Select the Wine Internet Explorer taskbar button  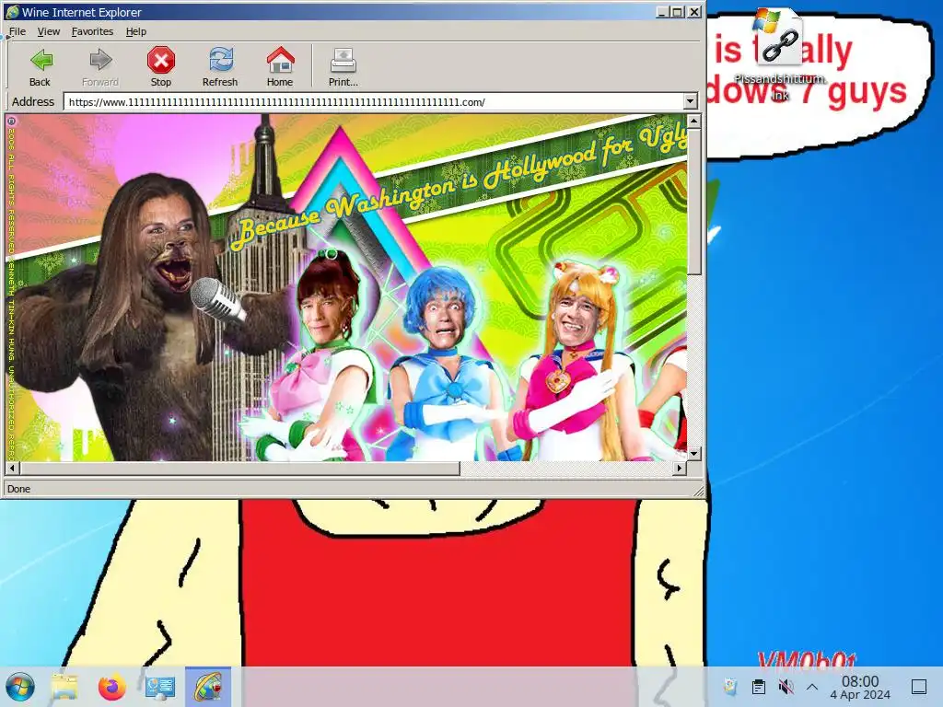[208, 687]
